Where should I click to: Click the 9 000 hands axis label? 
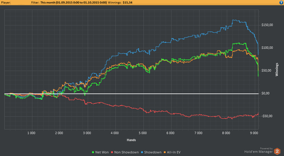[x=254, y=133]
